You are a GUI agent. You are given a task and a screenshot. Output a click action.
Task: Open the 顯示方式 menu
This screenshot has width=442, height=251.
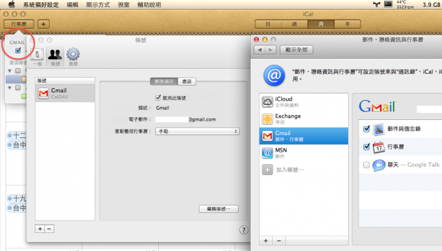point(98,5)
